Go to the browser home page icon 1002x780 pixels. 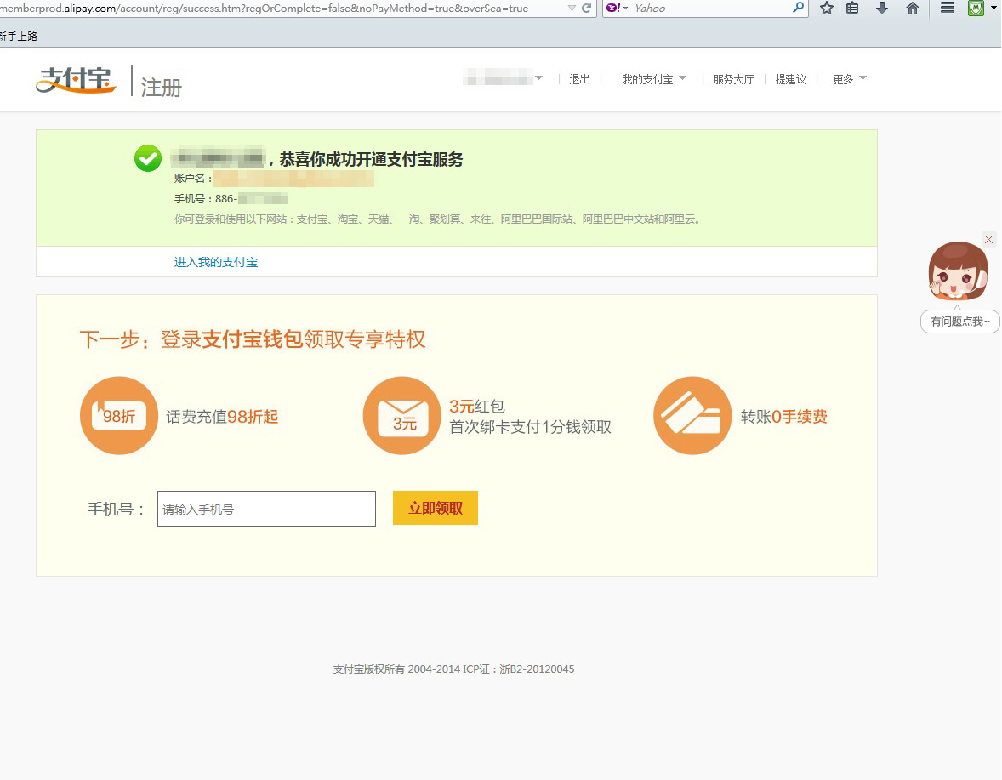(913, 8)
